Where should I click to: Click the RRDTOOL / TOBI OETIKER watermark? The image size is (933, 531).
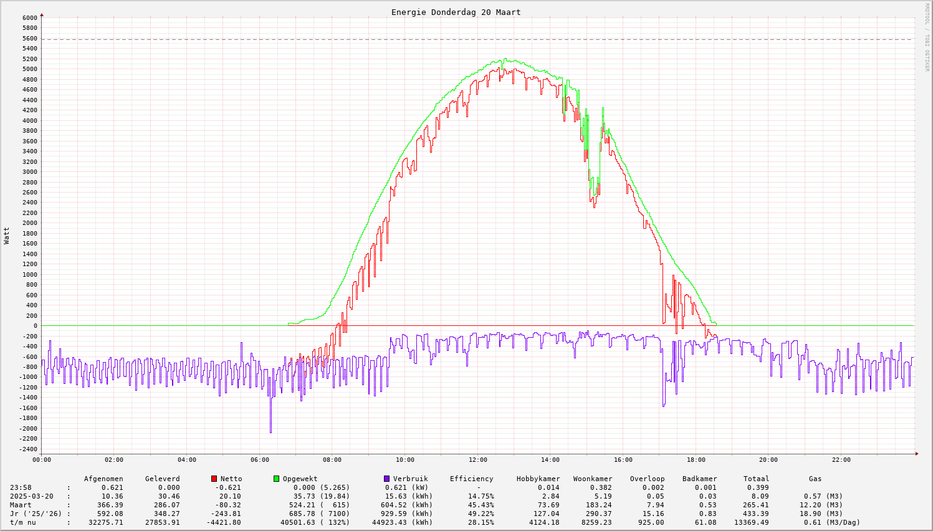click(927, 36)
